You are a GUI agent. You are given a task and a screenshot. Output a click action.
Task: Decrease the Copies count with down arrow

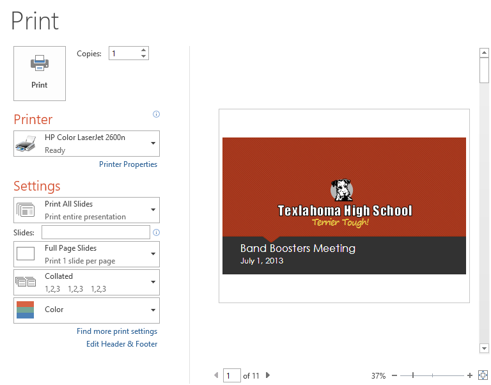pos(144,57)
